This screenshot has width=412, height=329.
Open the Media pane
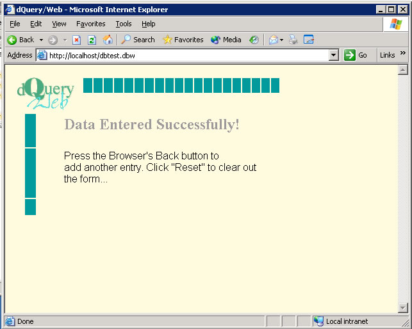[x=226, y=40]
